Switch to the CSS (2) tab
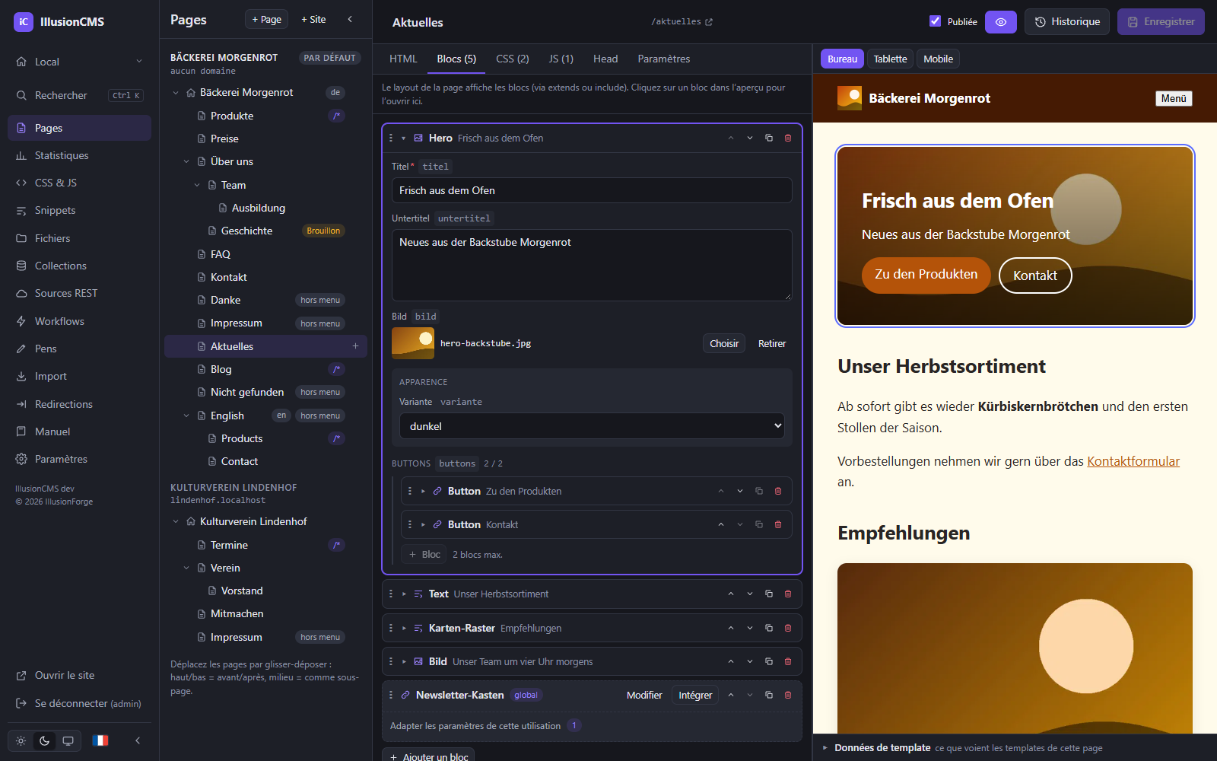The width and height of the screenshot is (1217, 761). click(x=513, y=59)
